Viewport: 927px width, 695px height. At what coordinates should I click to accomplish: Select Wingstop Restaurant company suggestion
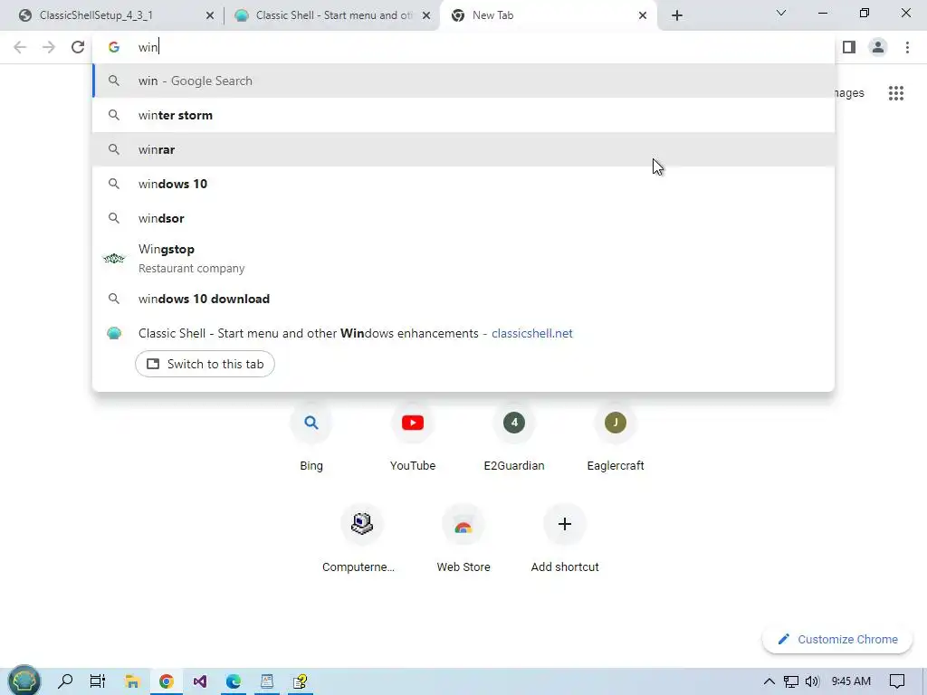[x=464, y=258]
